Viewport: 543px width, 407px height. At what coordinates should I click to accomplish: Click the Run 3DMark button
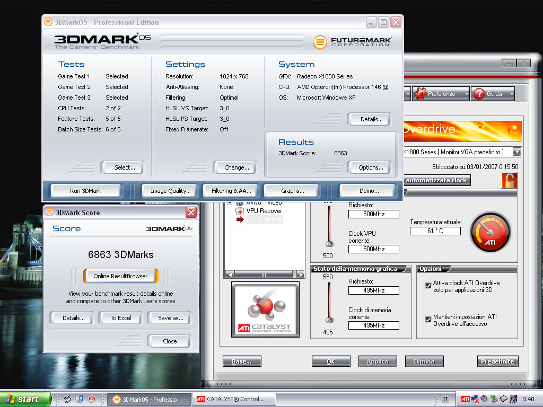85,191
